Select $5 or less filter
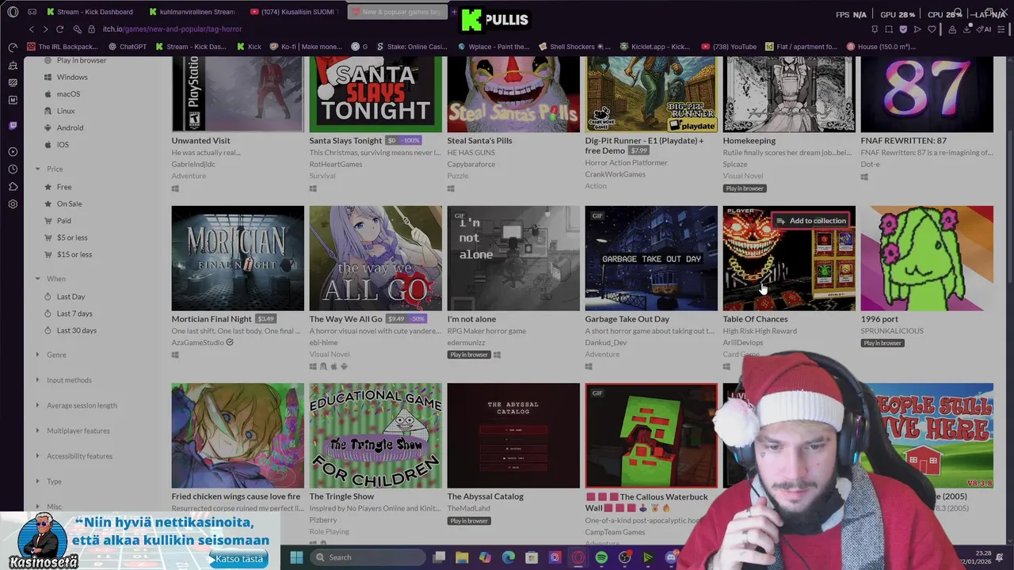This screenshot has height=570, width=1014. 72,237
